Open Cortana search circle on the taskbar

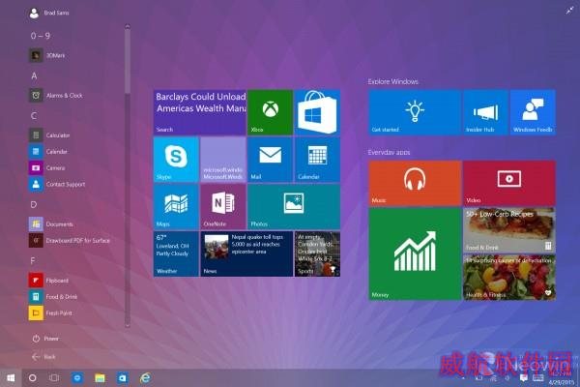click(33, 377)
